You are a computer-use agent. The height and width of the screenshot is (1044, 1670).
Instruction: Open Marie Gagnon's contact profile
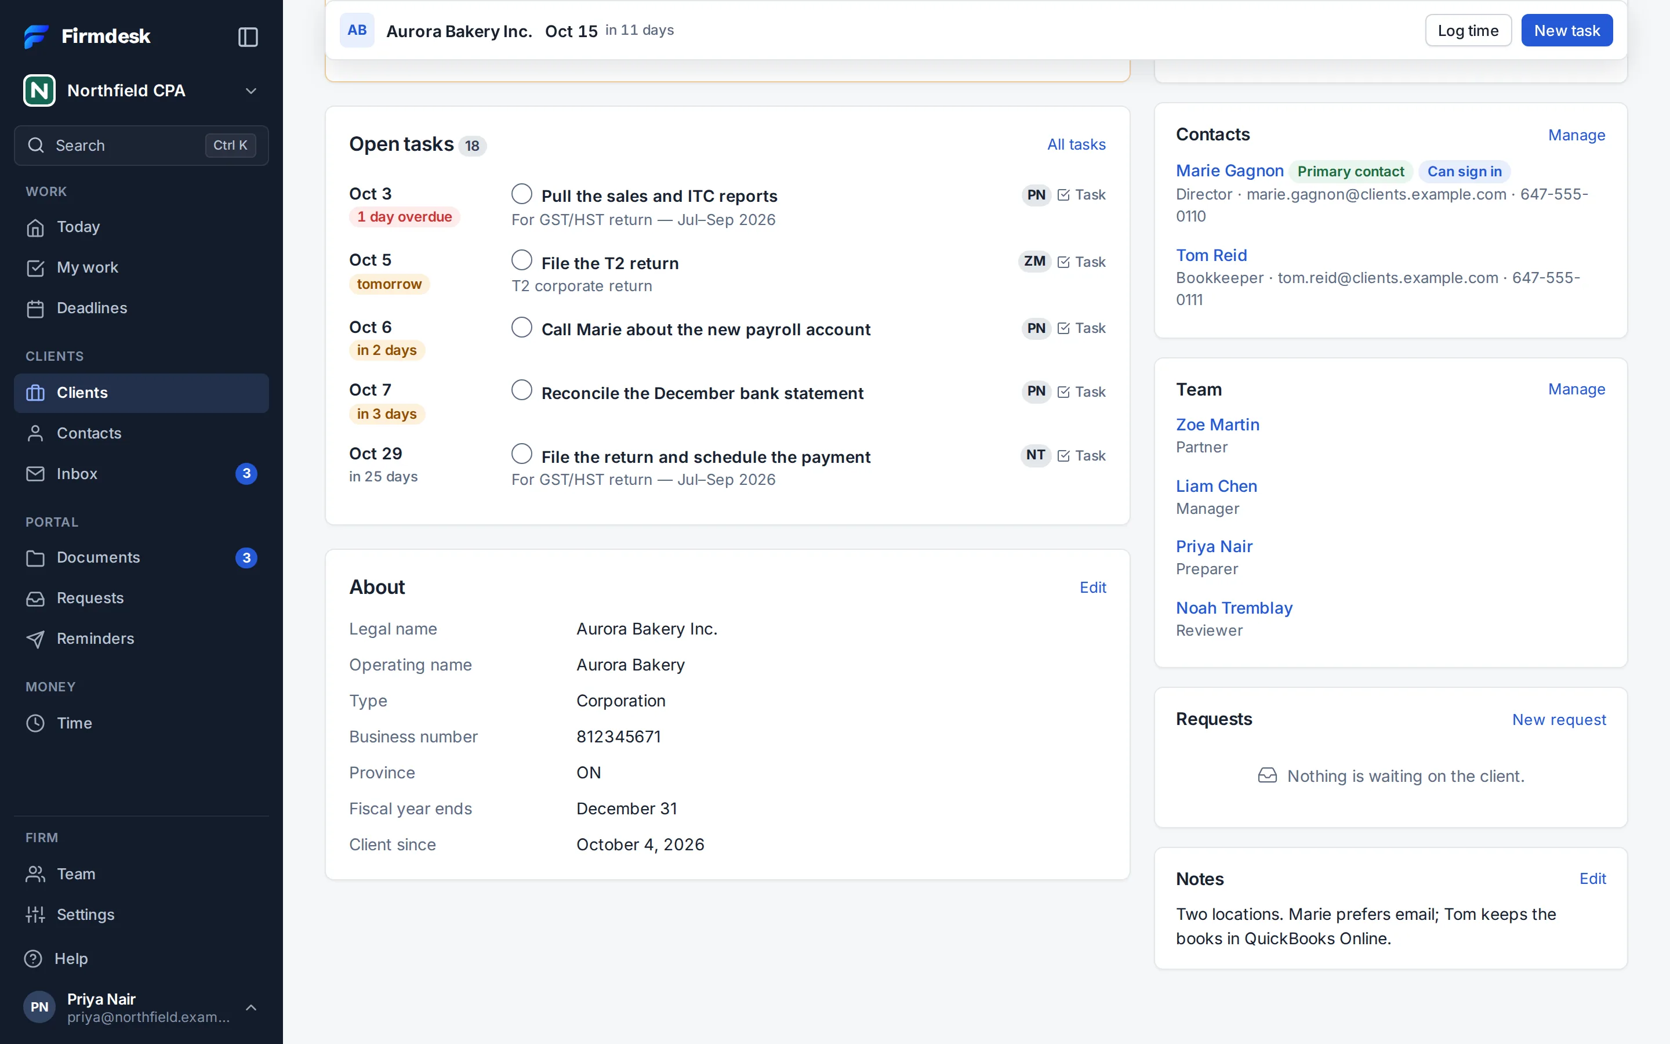click(x=1230, y=171)
